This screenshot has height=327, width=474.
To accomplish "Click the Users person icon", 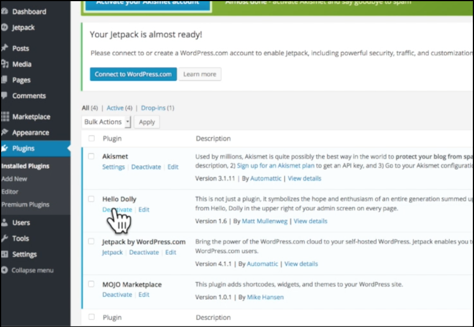I will point(5,222).
